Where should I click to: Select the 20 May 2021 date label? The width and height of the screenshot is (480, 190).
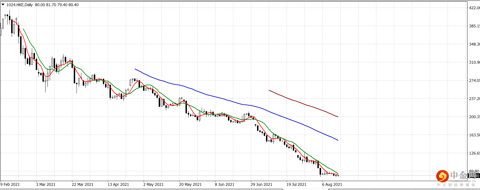(x=190, y=184)
